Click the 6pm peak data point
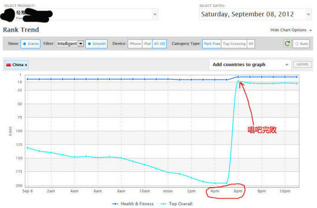The width and height of the screenshot is (317, 208). pyautogui.click(x=238, y=81)
